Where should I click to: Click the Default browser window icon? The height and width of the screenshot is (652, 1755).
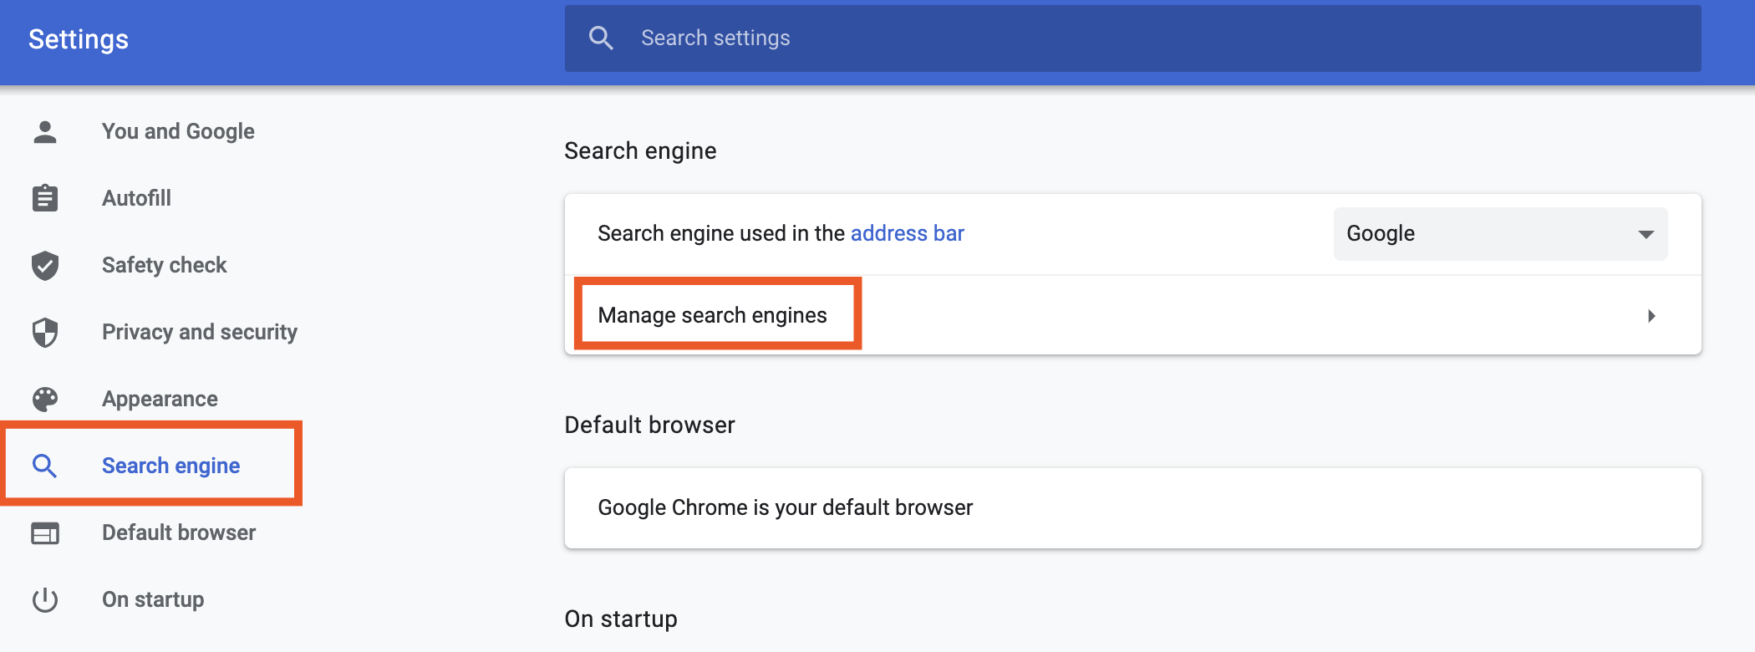coord(45,532)
